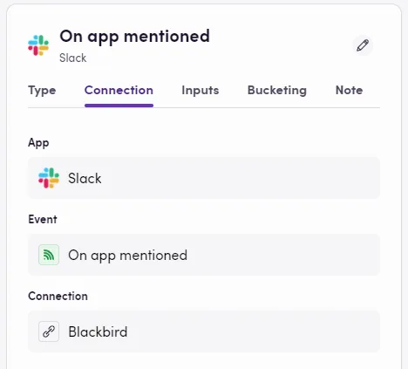Click the Slack icon in App field
The height and width of the screenshot is (369, 408).
(49, 178)
